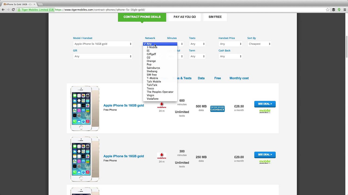
Task: Go back with the browser back arrow
Action: 3,9
